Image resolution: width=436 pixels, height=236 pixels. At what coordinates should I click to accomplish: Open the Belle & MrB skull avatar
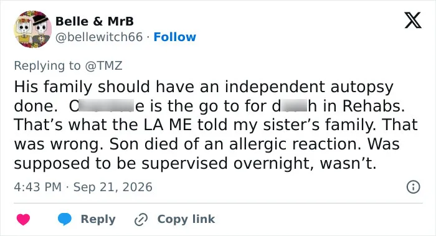[x=33, y=29]
